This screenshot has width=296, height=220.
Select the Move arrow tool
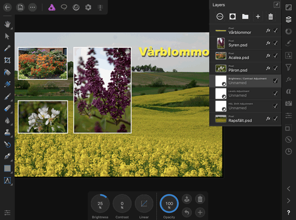[x=7, y=36]
